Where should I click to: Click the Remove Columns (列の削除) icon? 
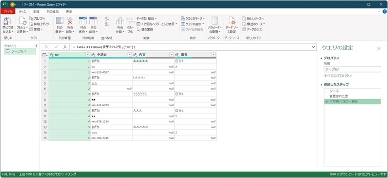tap(70, 21)
